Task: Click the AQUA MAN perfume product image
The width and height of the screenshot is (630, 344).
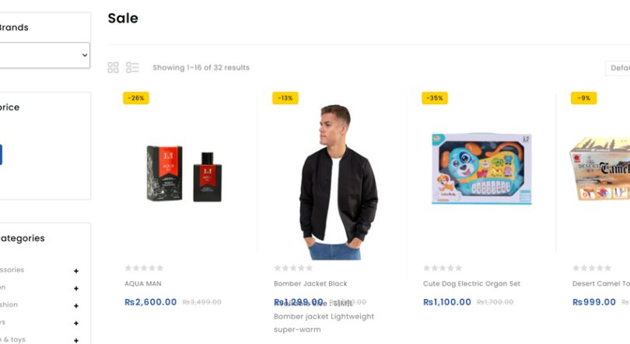Action: 184,174
